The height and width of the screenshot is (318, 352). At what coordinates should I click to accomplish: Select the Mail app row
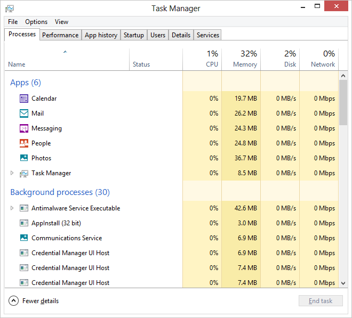[172, 113]
